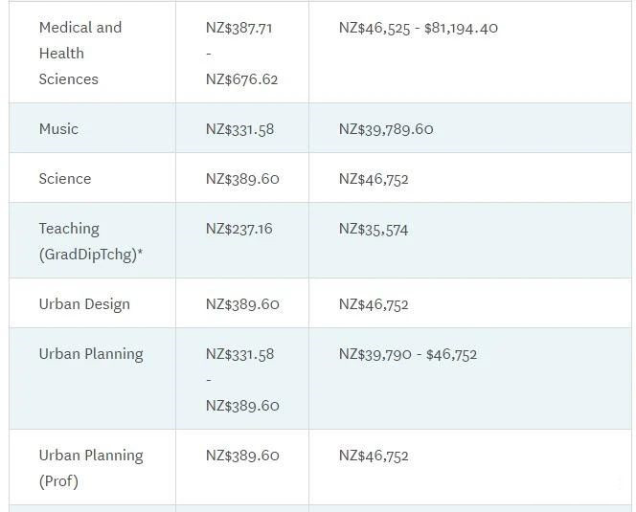Click the NZ$39,790 - $46,752 annual fee range

407,354
